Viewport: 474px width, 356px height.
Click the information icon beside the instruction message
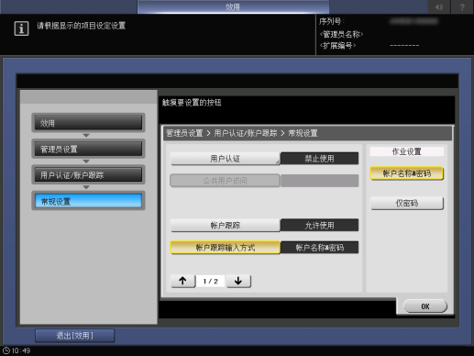pyautogui.click(x=21, y=28)
